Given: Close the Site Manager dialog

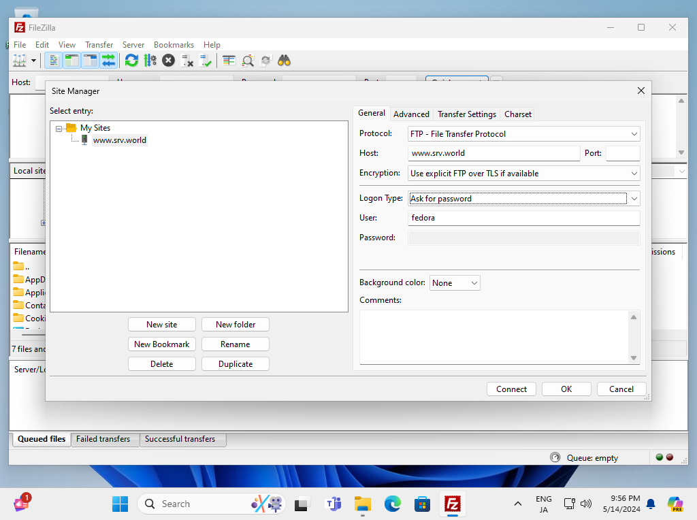Looking at the screenshot, I should click(x=641, y=91).
